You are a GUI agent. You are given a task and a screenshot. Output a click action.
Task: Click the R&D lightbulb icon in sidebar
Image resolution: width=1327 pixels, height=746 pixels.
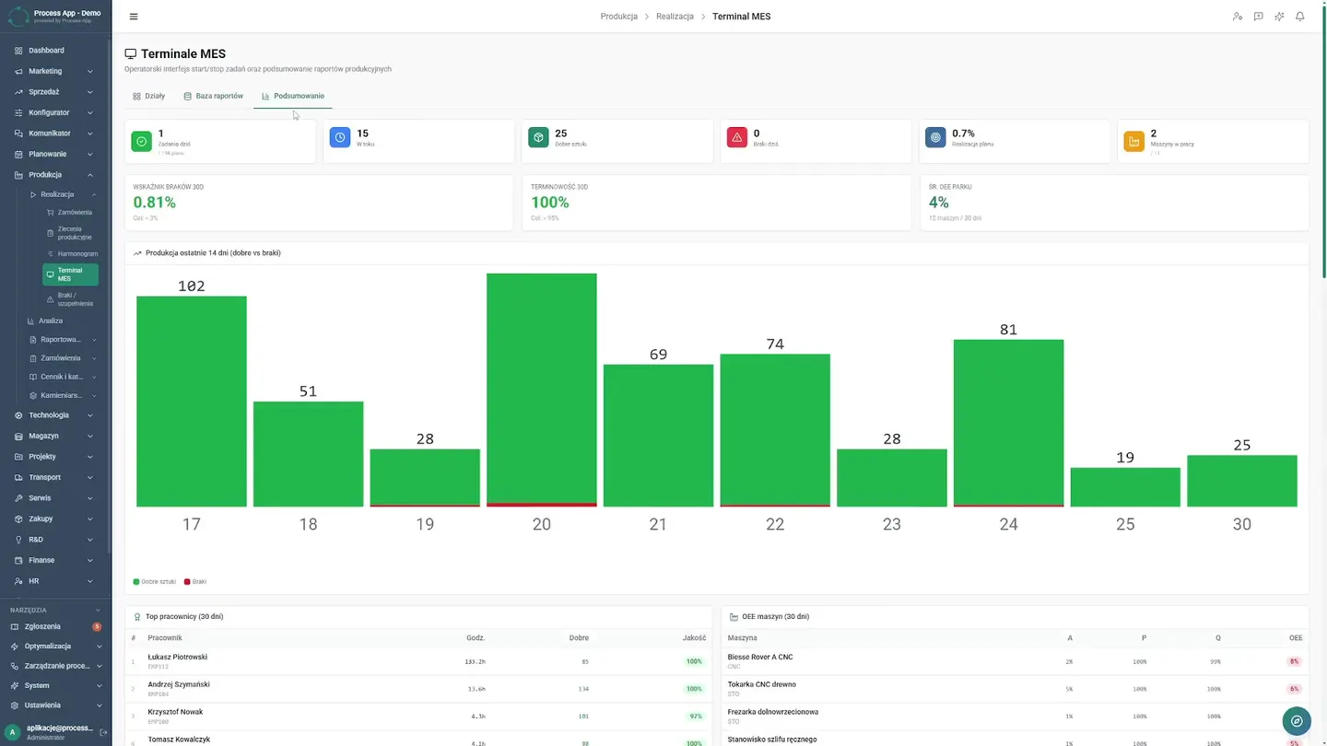pyautogui.click(x=18, y=540)
